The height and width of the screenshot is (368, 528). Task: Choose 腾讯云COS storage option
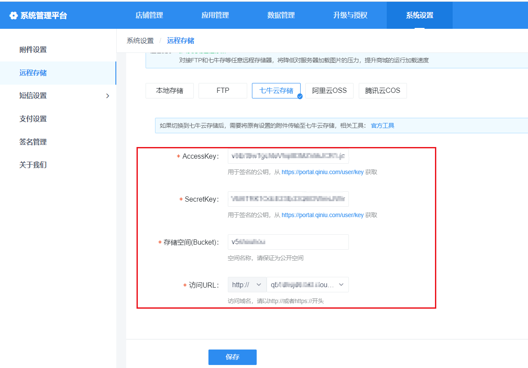tap(382, 91)
